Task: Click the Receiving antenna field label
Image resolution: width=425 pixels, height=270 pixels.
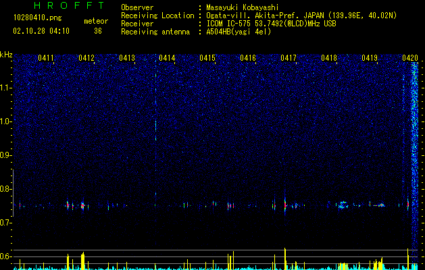Action: 155,32
